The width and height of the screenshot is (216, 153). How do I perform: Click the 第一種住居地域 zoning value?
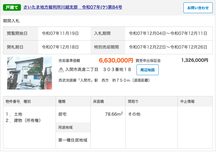73,140
